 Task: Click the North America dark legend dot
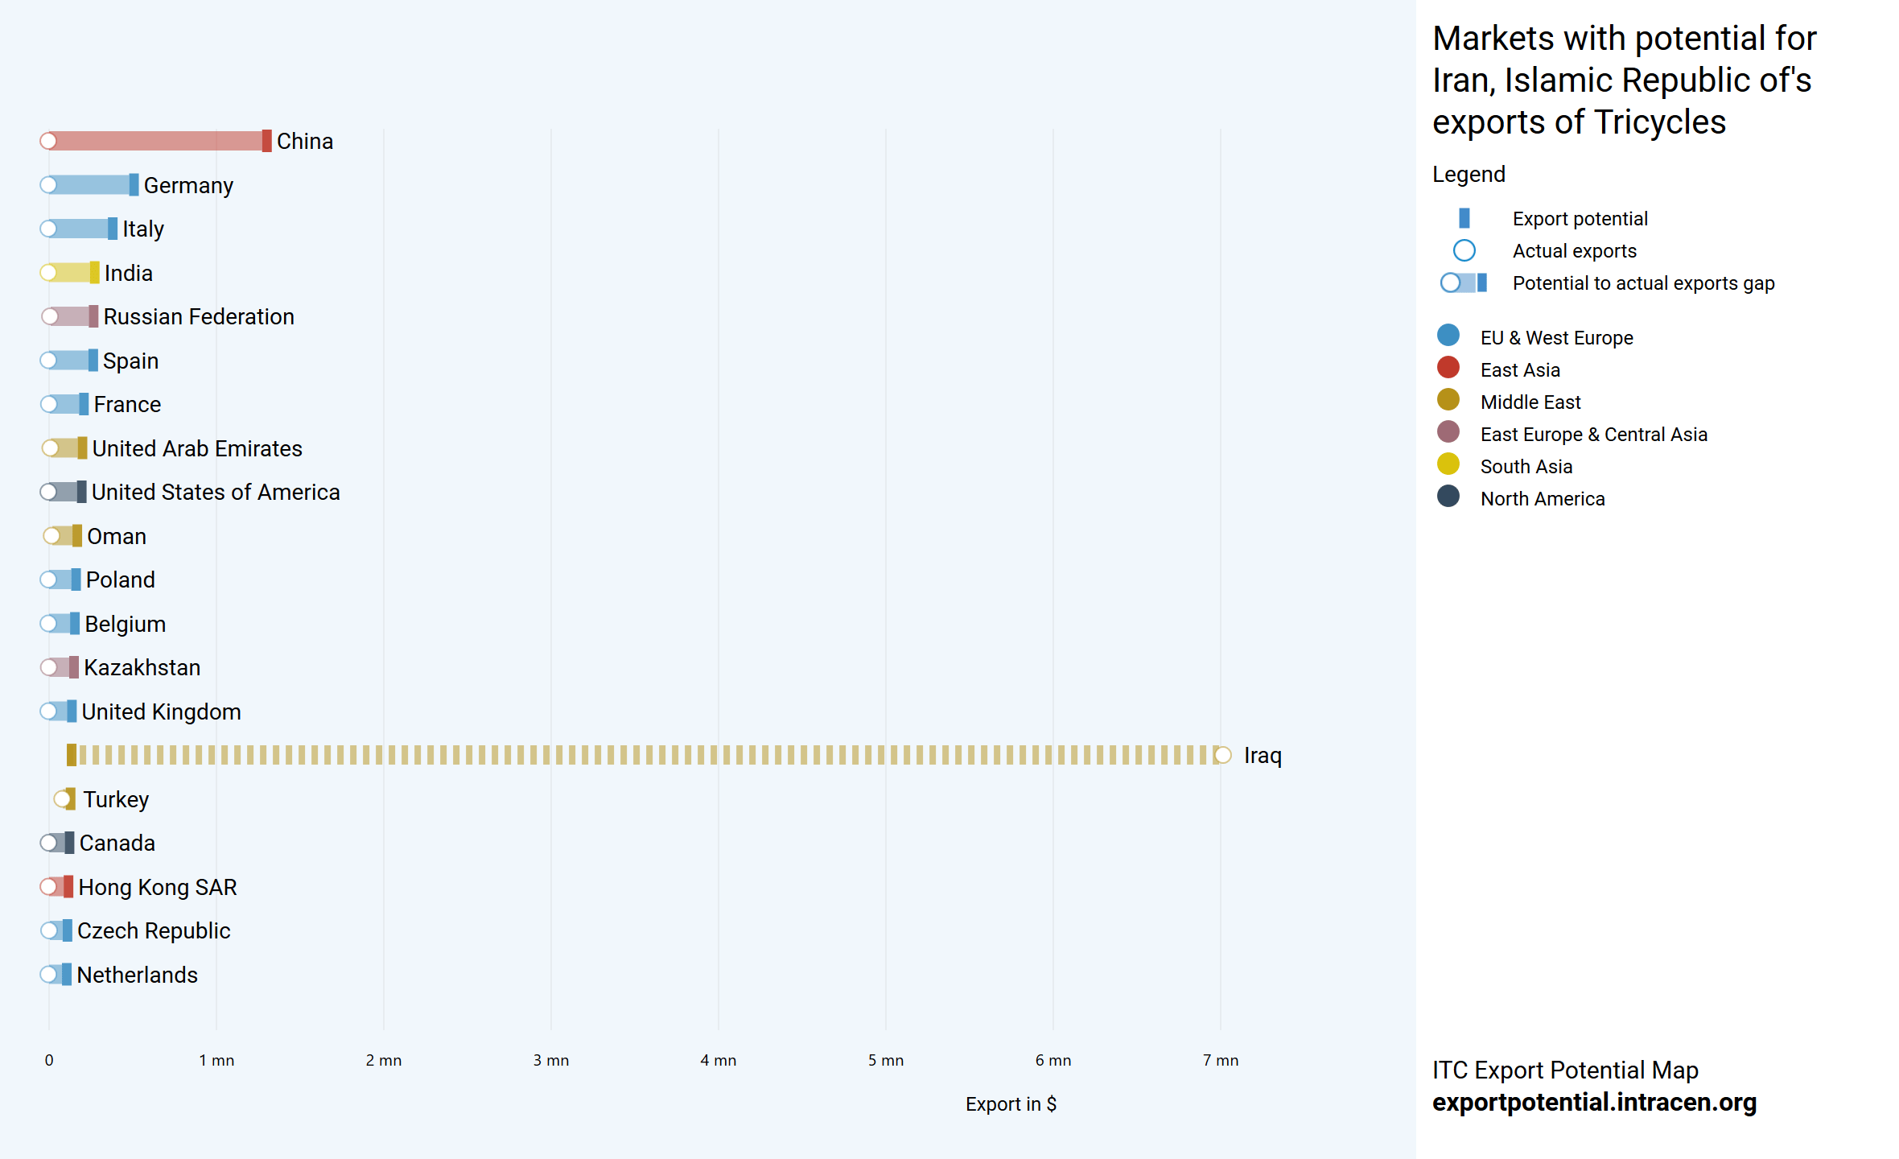(1448, 497)
